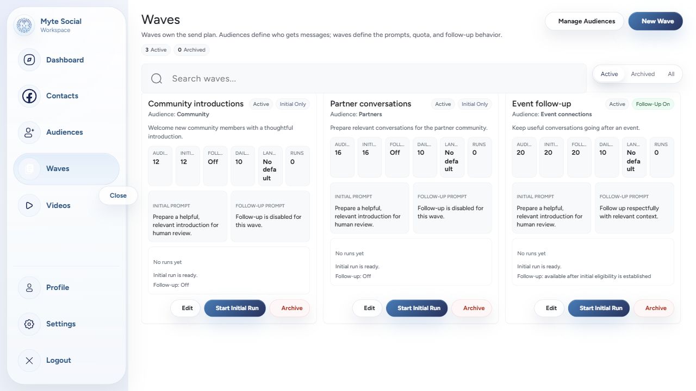Click the Videos play icon
Screen dimensions: 696x391
29,205
